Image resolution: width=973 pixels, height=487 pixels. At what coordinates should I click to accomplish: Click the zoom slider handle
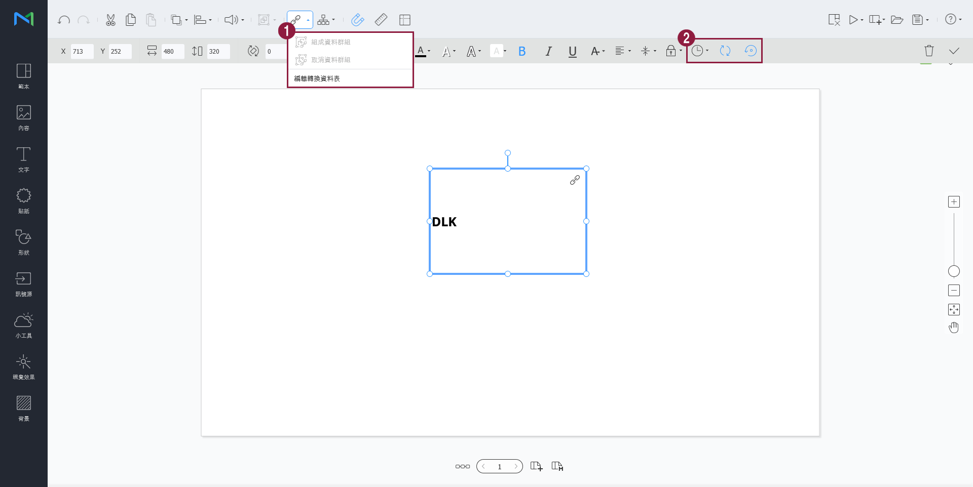click(x=954, y=271)
